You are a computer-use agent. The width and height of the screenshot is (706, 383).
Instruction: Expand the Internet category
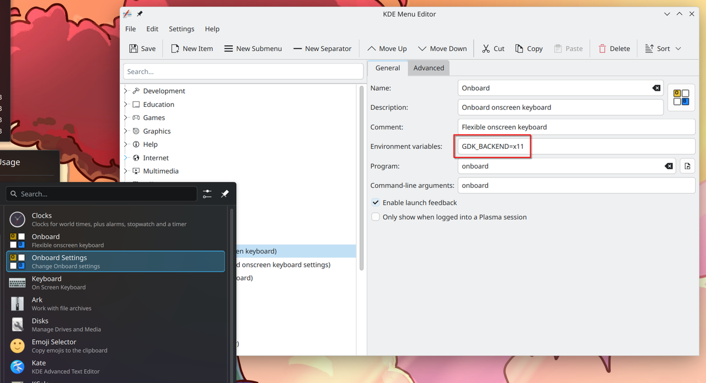126,158
